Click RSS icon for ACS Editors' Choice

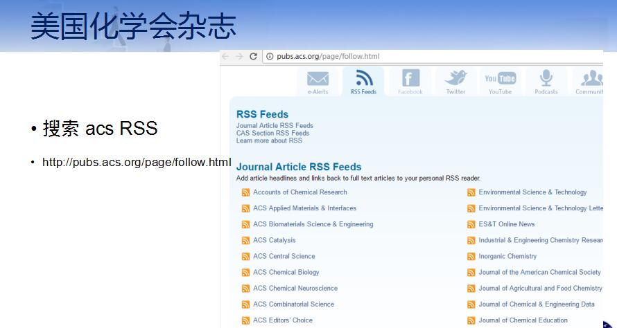[x=245, y=320]
